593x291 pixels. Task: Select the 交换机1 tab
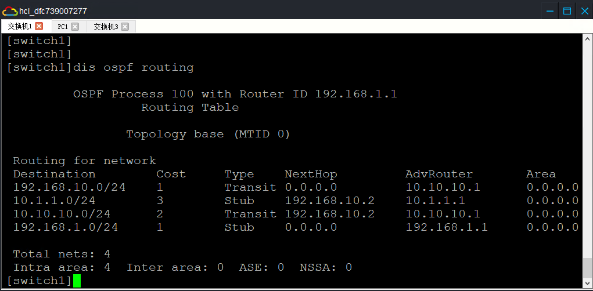(x=20, y=27)
